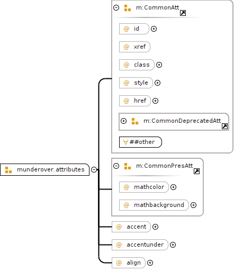Click the m:CommonAtt attribute group icon
Image resolution: width=234 pixels, height=271 pixels.
128,8
